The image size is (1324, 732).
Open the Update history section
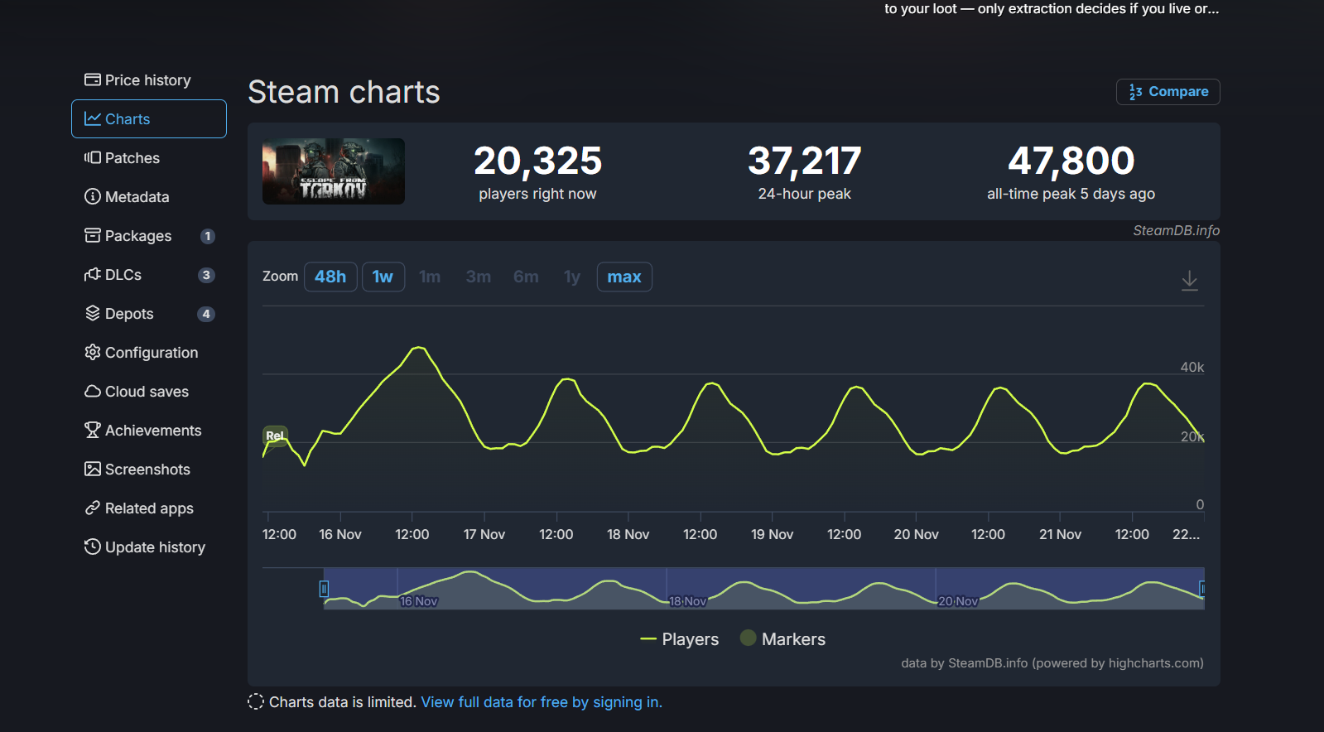tap(149, 547)
